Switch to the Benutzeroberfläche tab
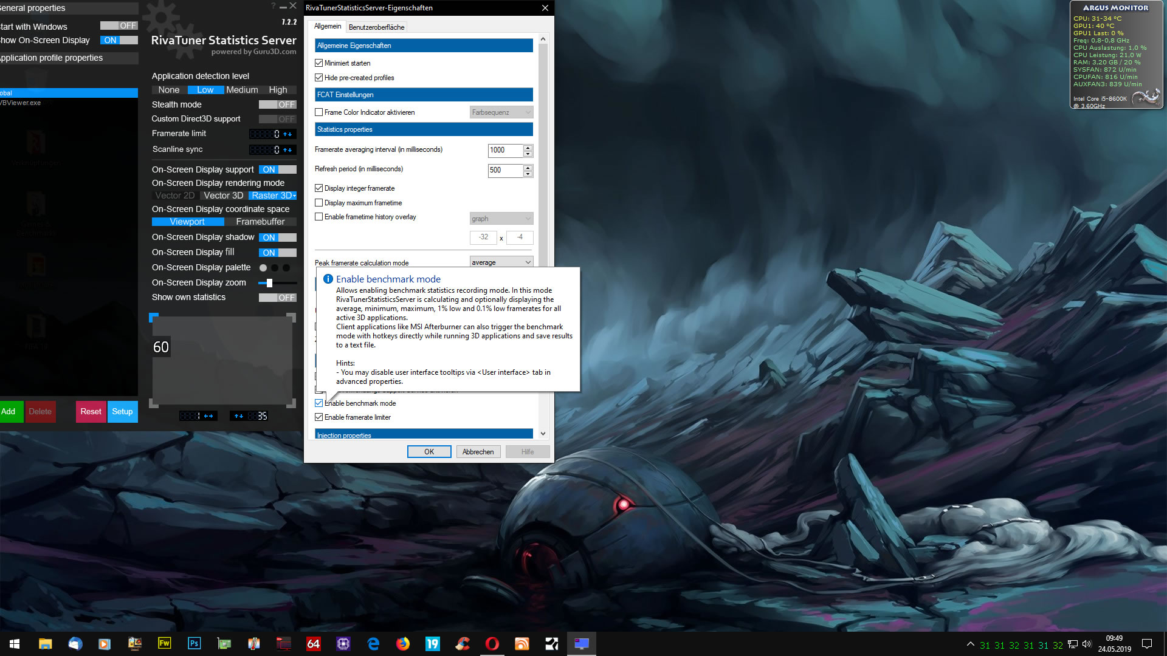 pyautogui.click(x=376, y=27)
